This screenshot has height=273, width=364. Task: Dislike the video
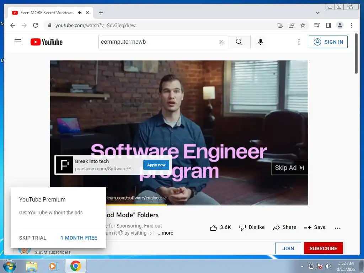252,227
